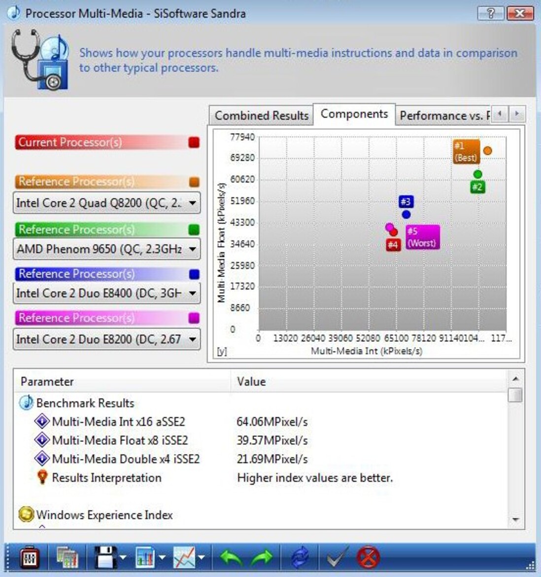Screen dimensions: 541x577
Task: Click the green forward arrow icon
Action: [262, 558]
